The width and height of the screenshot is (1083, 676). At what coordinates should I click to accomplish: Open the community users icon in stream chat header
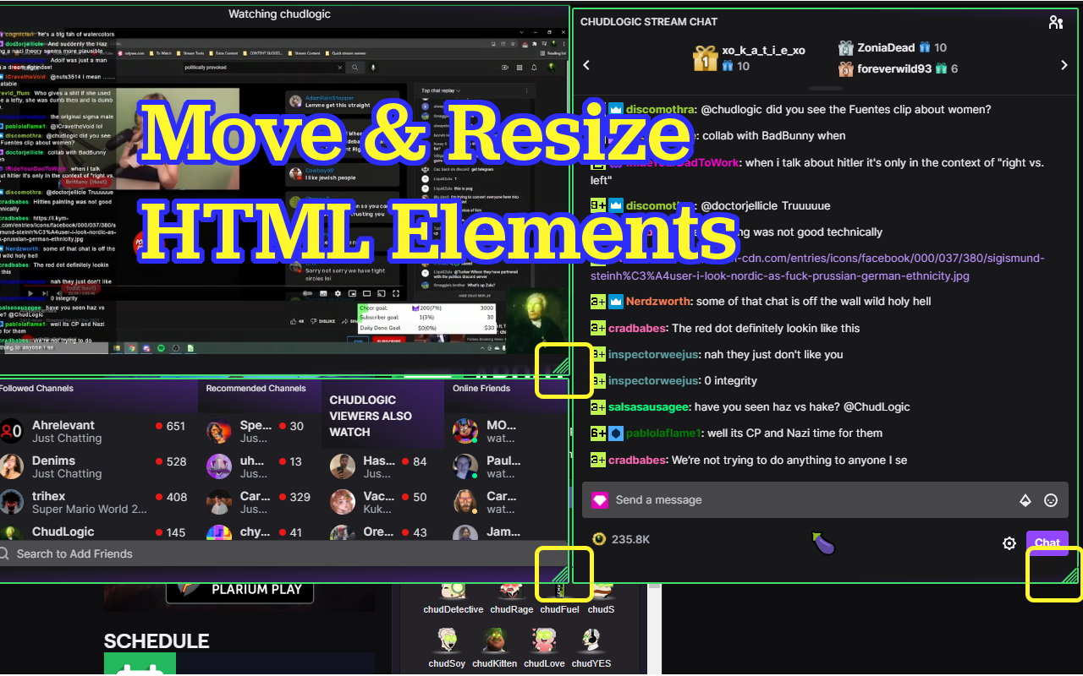[x=1055, y=23]
